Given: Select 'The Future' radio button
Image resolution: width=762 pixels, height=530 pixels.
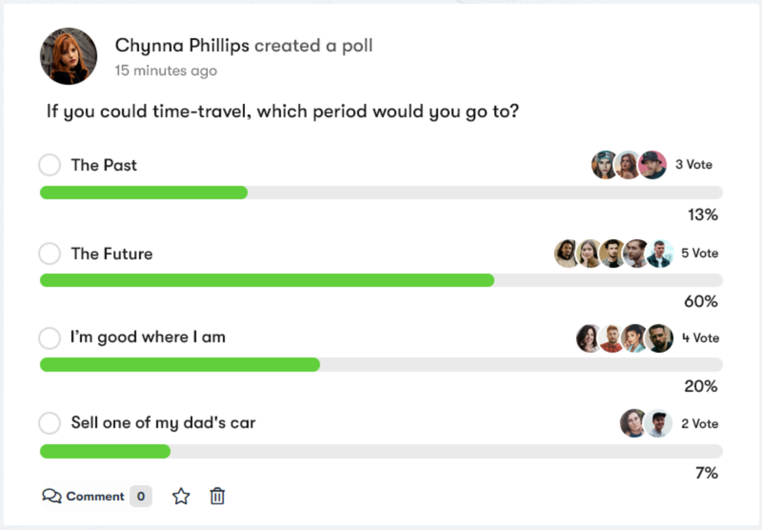Looking at the screenshot, I should click(49, 254).
